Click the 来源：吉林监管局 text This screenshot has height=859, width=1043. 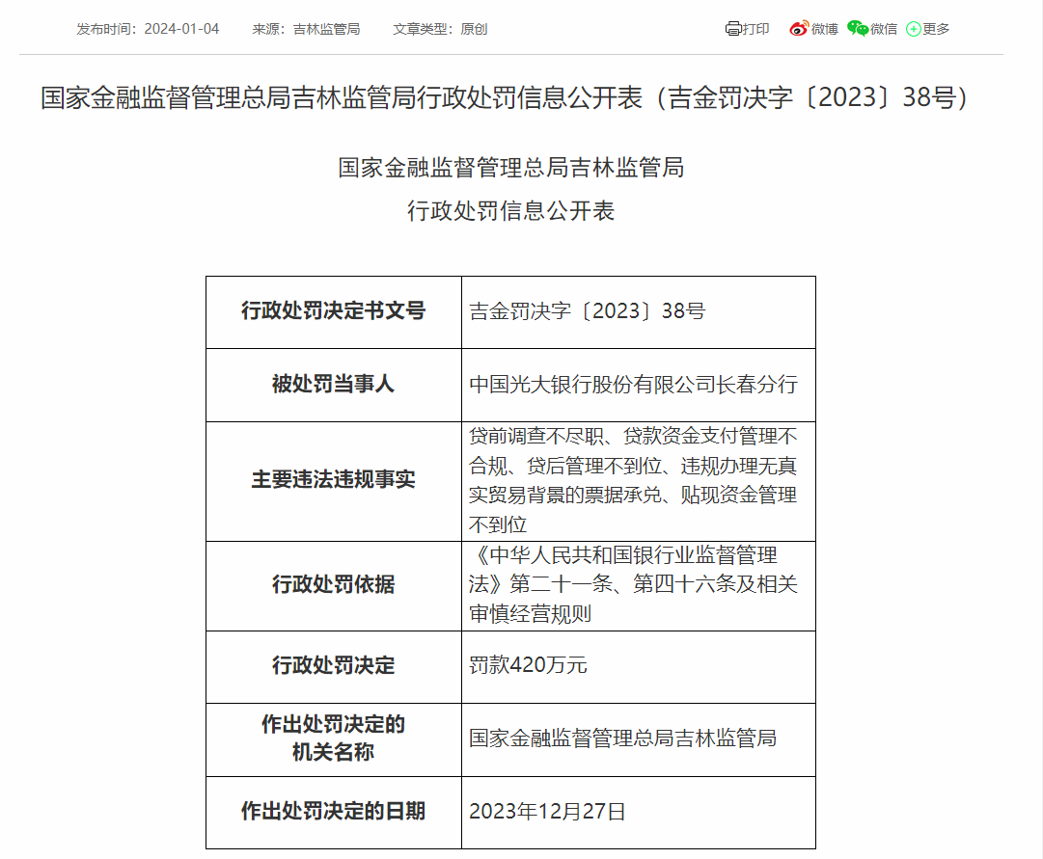306,29
